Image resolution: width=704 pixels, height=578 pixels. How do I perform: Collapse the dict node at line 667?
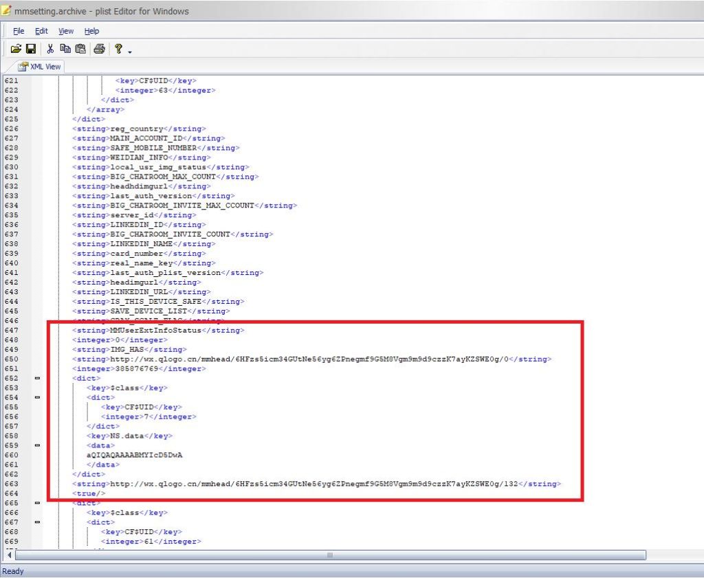point(37,522)
